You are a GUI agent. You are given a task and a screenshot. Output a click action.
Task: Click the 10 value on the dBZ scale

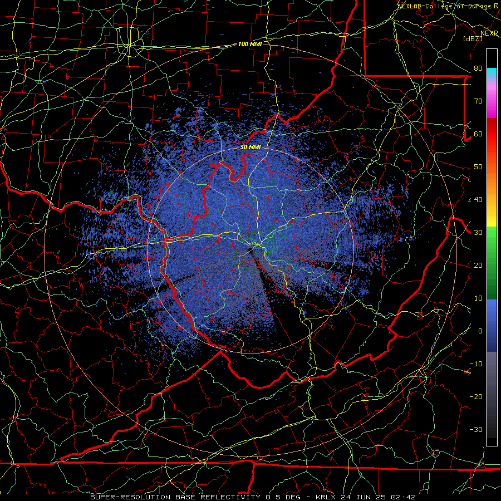(x=478, y=298)
